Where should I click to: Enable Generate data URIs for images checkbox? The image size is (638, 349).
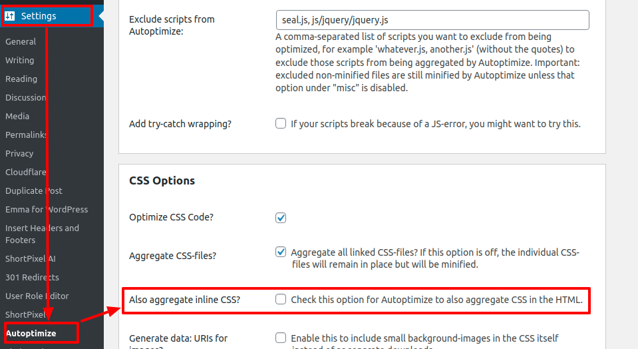[x=281, y=338]
